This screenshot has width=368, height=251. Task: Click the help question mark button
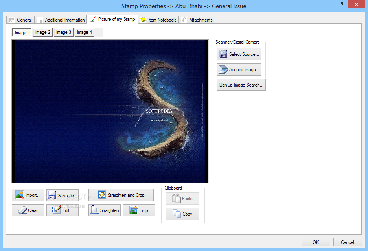tap(342, 4)
